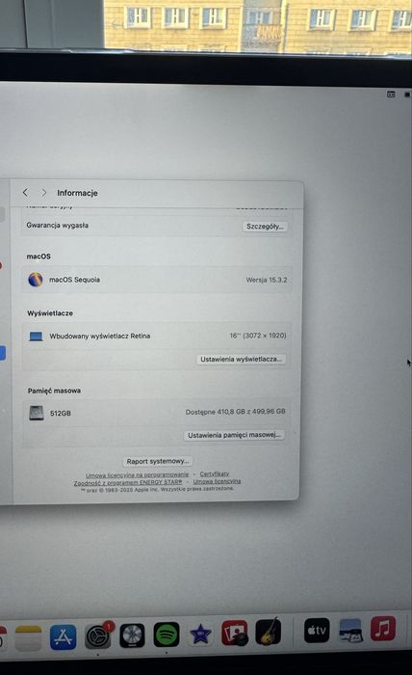Image resolution: width=412 pixels, height=675 pixels.
Task: Open Ustawienia wyświetlacza… display settings
Action: pos(241,359)
